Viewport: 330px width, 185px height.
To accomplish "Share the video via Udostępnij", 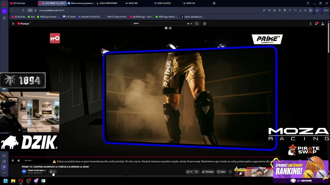I will click(x=208, y=172).
